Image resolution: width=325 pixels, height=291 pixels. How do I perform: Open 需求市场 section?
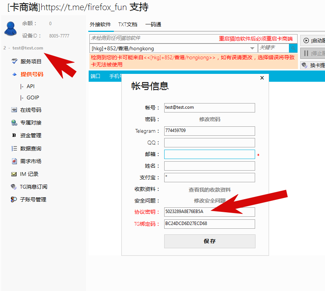tap(31, 161)
